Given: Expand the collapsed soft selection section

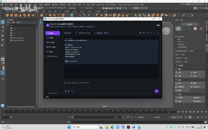Looking at the screenshot, I should [177, 65].
